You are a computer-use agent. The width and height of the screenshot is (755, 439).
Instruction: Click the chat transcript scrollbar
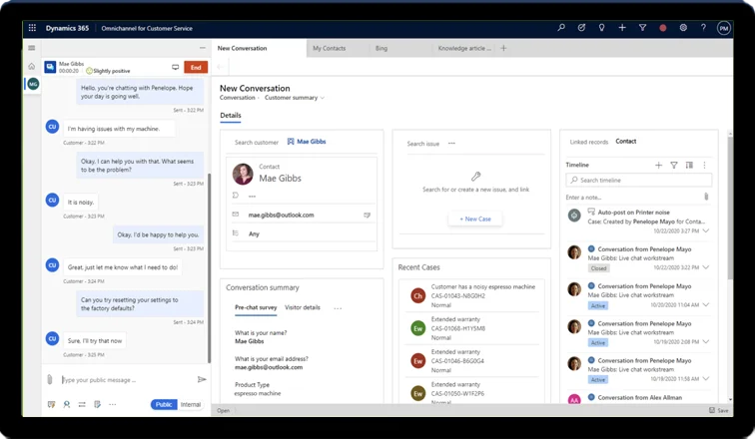209,267
